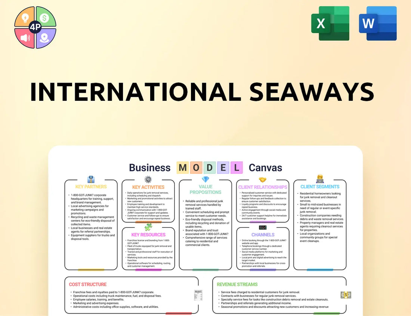
Task: Click 'Franchise fees and royalties' cost line
Action: [112, 292]
